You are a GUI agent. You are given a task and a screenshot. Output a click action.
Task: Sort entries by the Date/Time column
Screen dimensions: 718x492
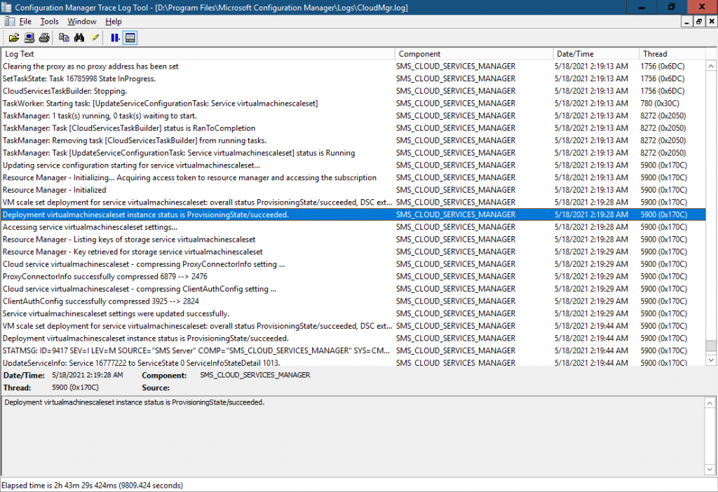pyautogui.click(x=596, y=53)
